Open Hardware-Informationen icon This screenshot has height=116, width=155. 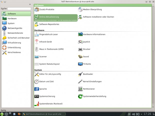tap(80, 34)
